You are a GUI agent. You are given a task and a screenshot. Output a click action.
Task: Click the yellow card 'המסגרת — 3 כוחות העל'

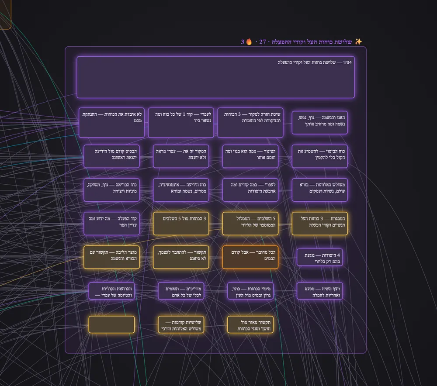tap(320, 224)
